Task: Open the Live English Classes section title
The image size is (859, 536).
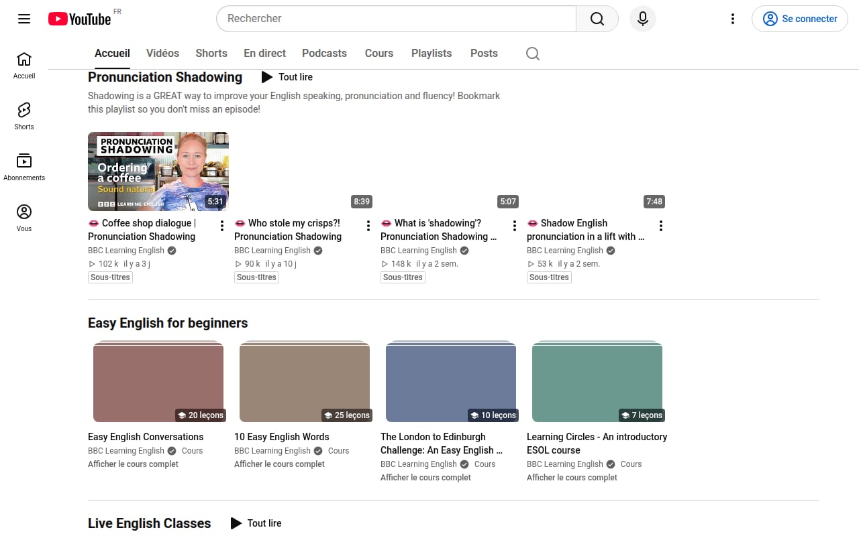Action: pos(150,523)
